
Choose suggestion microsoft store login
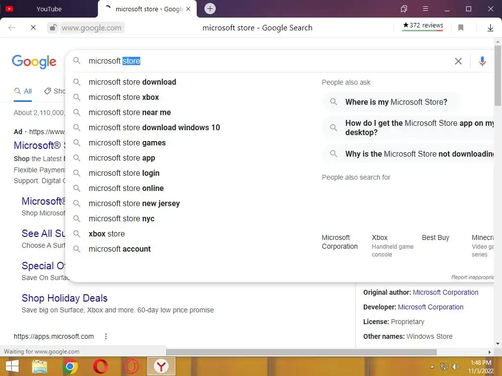(x=124, y=173)
